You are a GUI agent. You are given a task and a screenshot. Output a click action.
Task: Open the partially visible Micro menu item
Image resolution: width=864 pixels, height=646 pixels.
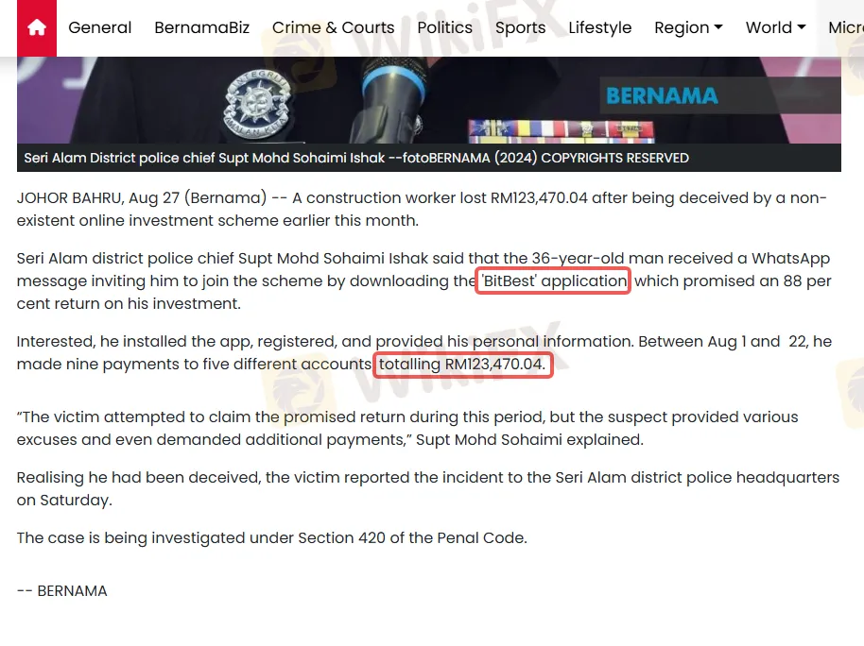846,27
